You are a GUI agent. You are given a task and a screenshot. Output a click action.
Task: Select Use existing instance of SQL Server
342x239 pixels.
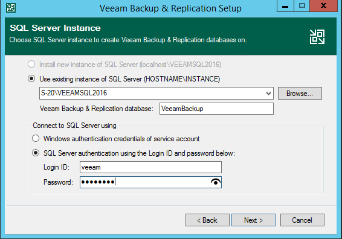coord(31,78)
